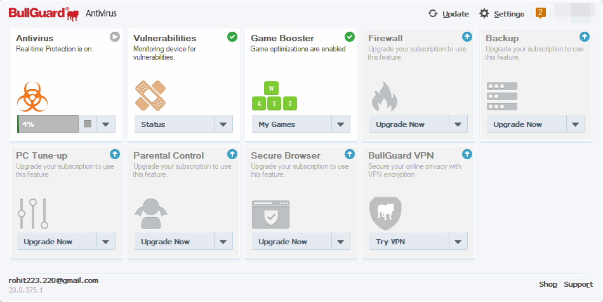Stop the antivirus scan with square button
This screenshot has width=603, height=302.
pos(88,124)
